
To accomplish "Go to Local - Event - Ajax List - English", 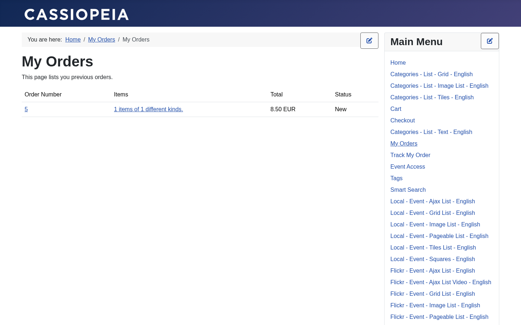I will 433,201.
